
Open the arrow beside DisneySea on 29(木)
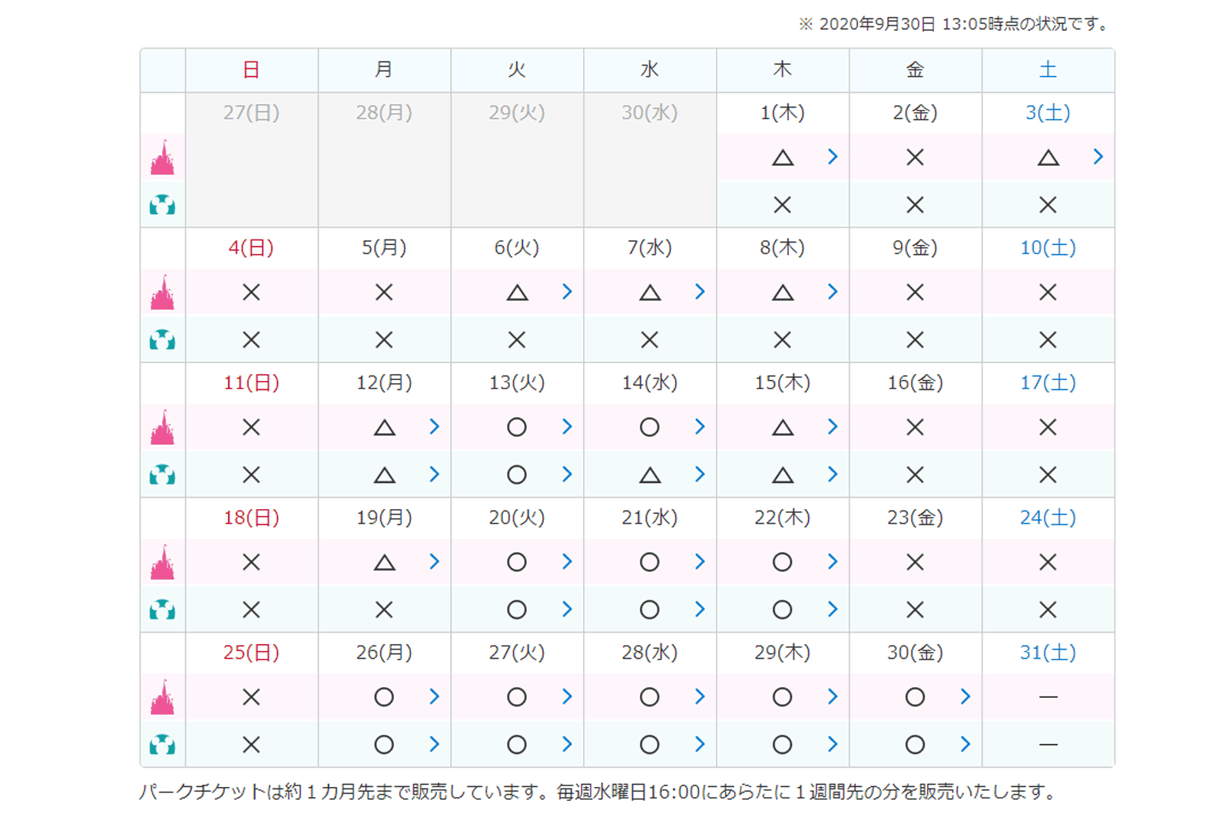[833, 744]
